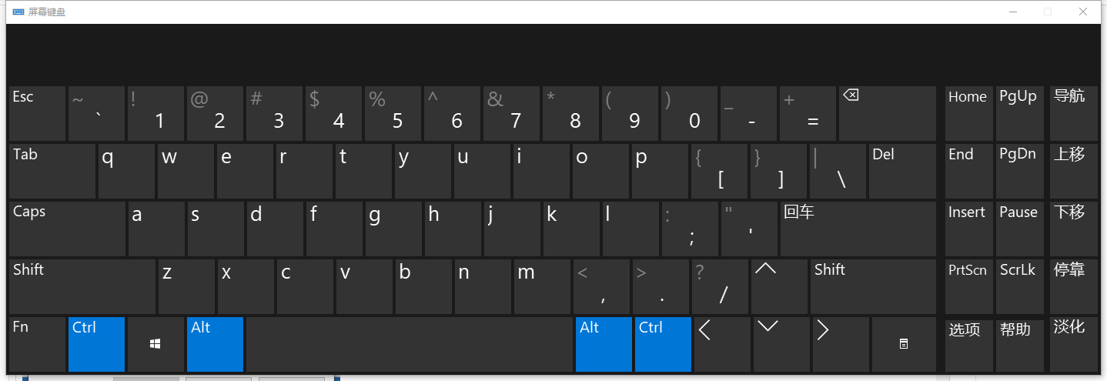This screenshot has width=1107, height=381.
Task: Click the on-screen keyboard title icon
Action: (18, 12)
